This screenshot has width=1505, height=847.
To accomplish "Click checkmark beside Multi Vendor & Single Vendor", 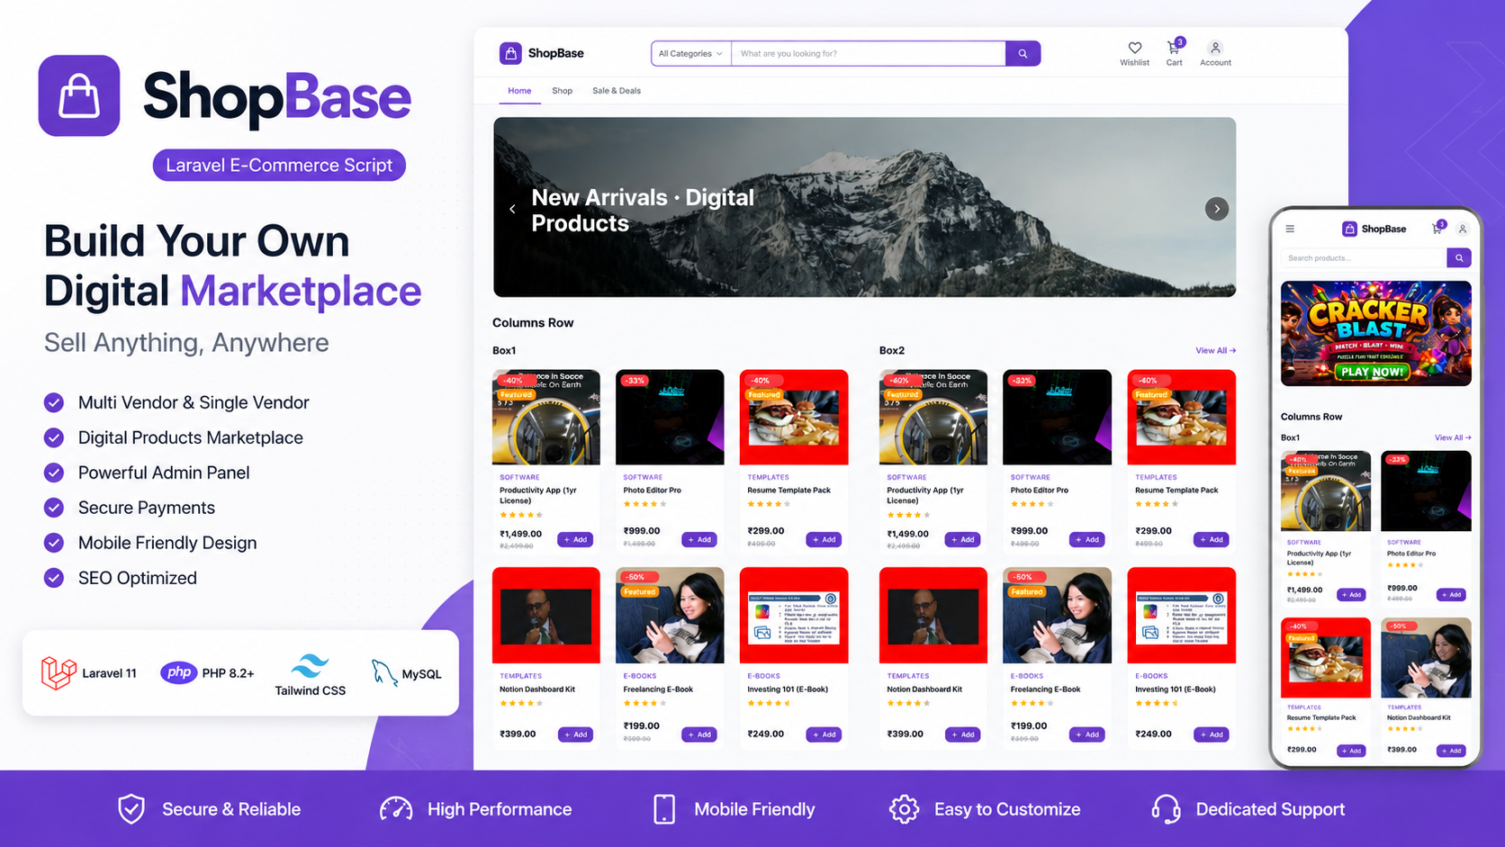I will pos(54,402).
